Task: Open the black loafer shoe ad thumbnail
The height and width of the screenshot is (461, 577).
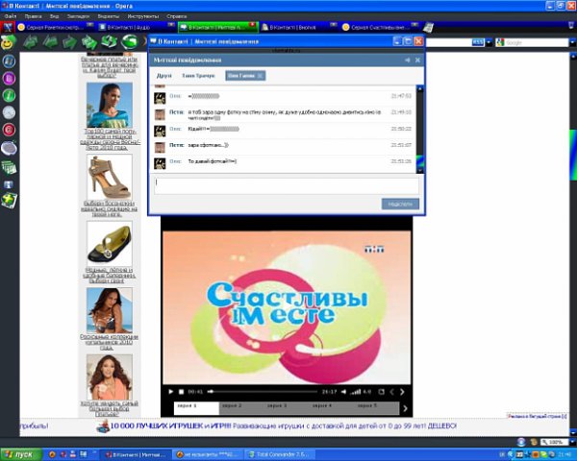Action: click(109, 244)
